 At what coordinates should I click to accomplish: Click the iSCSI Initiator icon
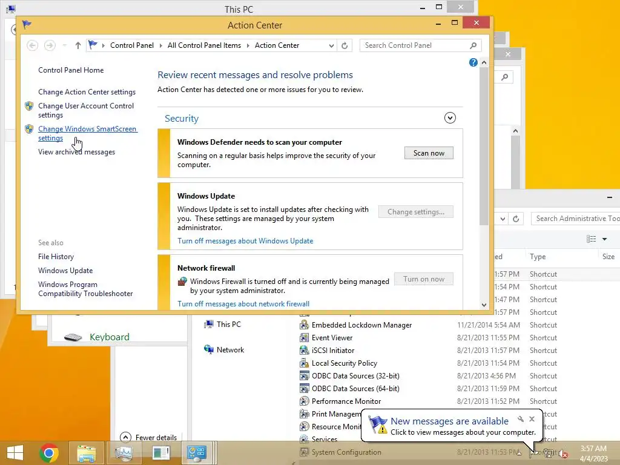pyautogui.click(x=304, y=351)
